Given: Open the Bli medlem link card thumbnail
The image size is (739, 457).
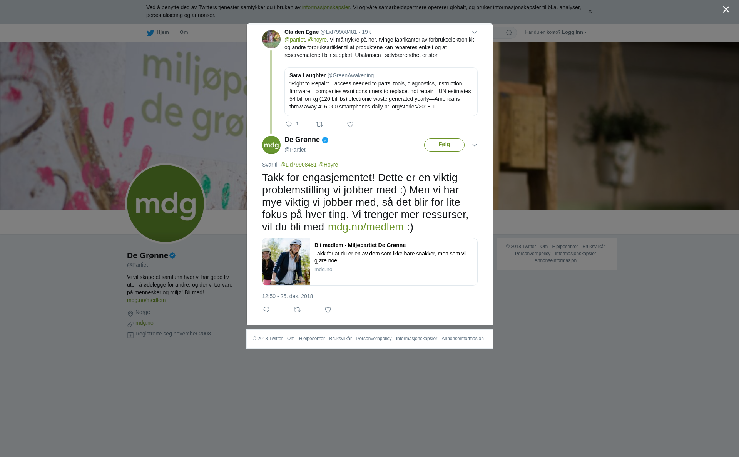Looking at the screenshot, I should pyautogui.click(x=286, y=262).
